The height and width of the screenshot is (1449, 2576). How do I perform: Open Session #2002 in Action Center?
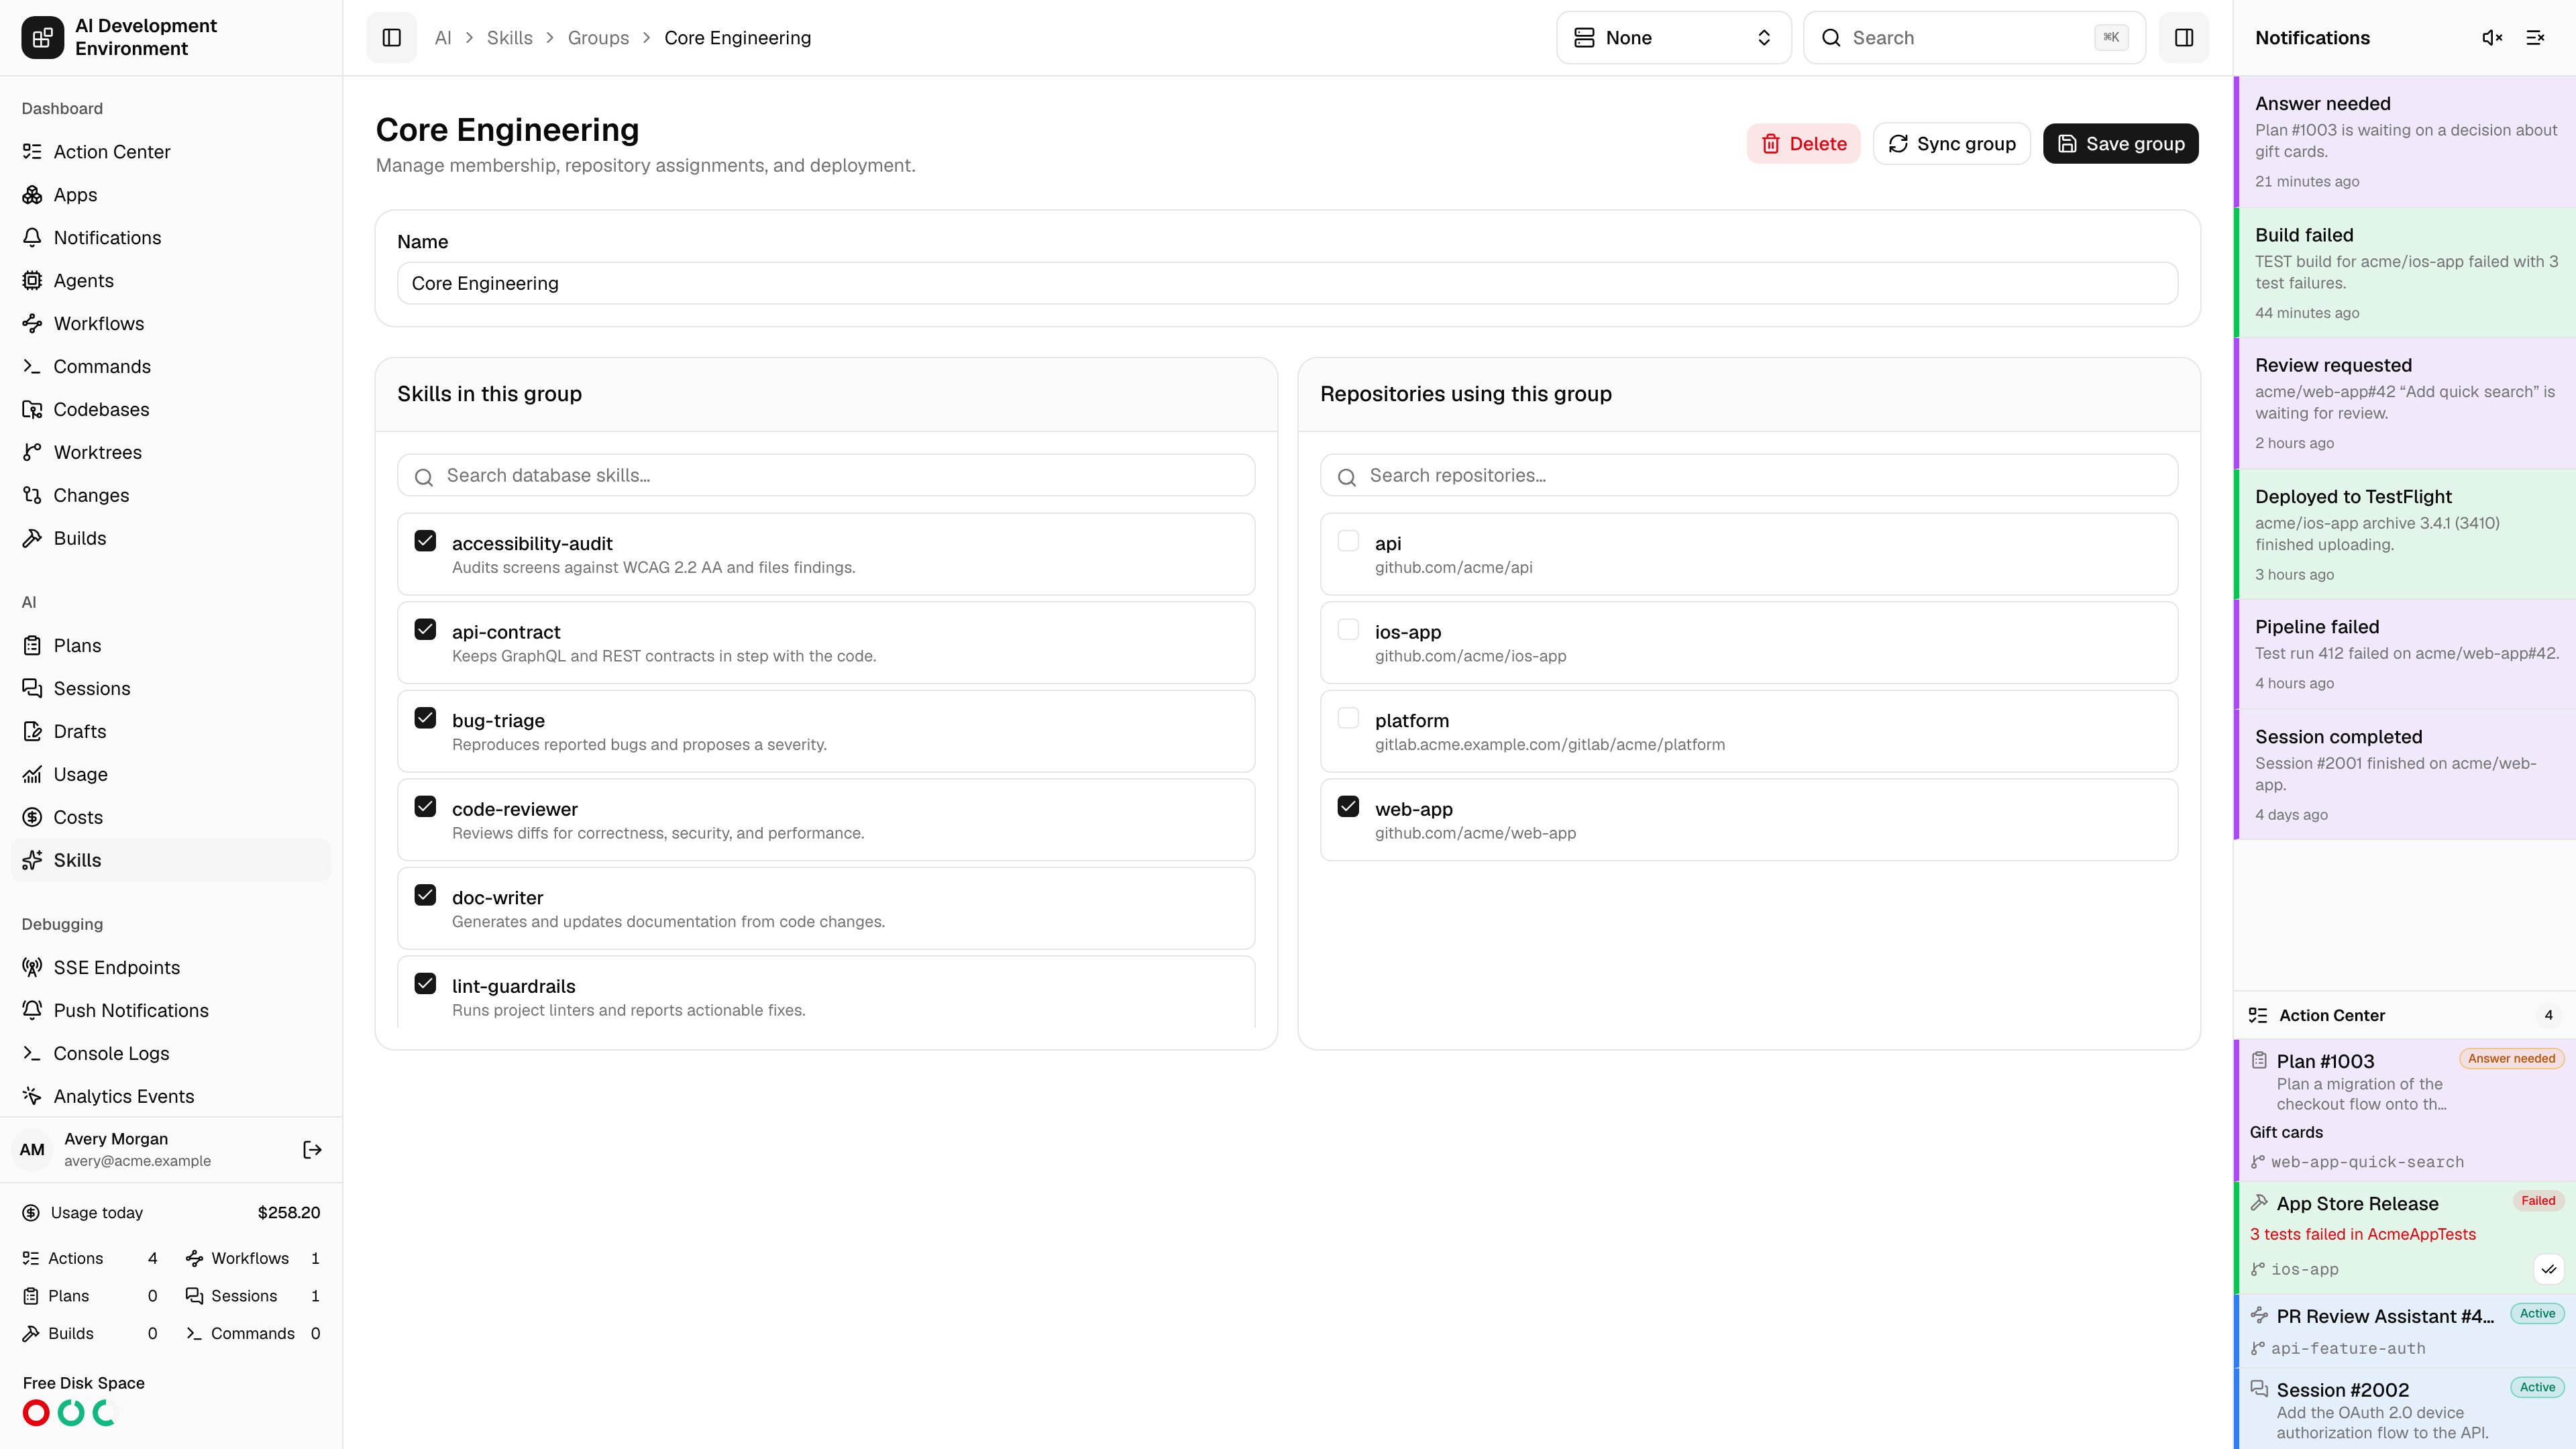click(x=2405, y=1409)
